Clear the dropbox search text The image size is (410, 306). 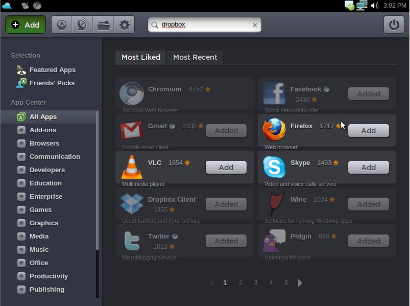pyautogui.click(x=255, y=25)
